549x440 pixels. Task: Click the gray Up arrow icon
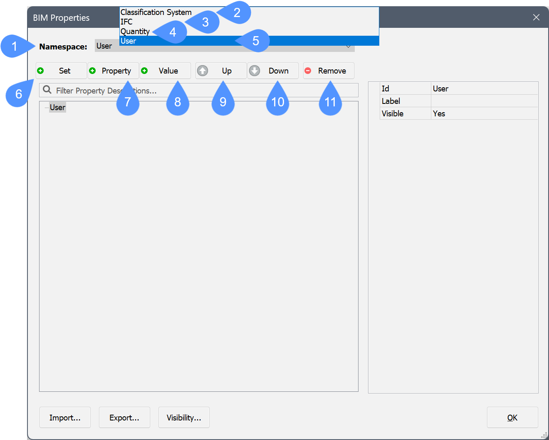point(203,71)
